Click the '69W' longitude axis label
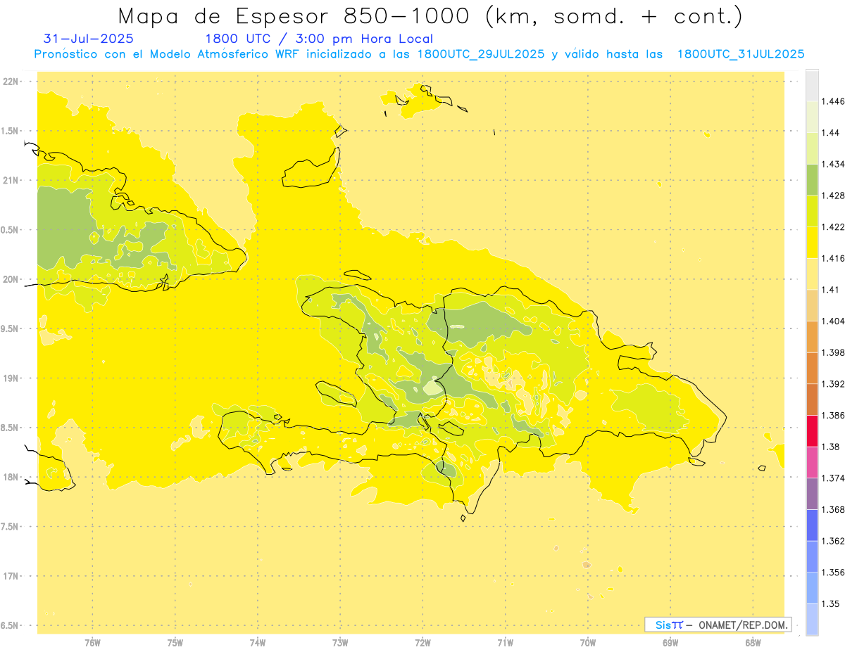The height and width of the screenshot is (652, 845). [670, 642]
